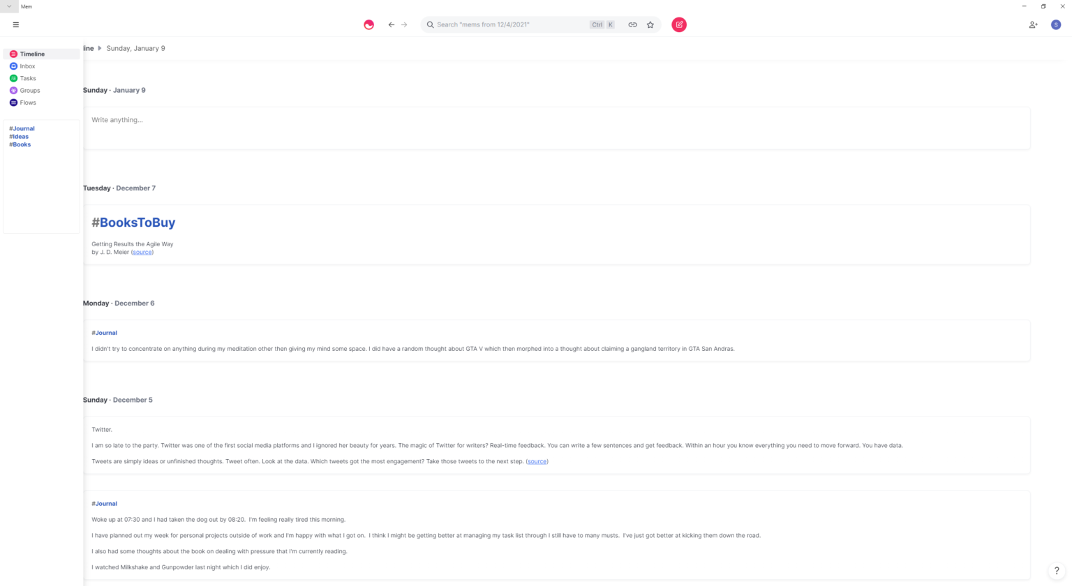Create a new mem with pink button
This screenshot has height=586, width=1072.
point(679,24)
